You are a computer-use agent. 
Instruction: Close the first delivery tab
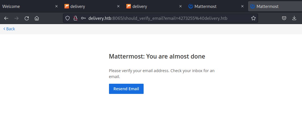tap(118, 6)
